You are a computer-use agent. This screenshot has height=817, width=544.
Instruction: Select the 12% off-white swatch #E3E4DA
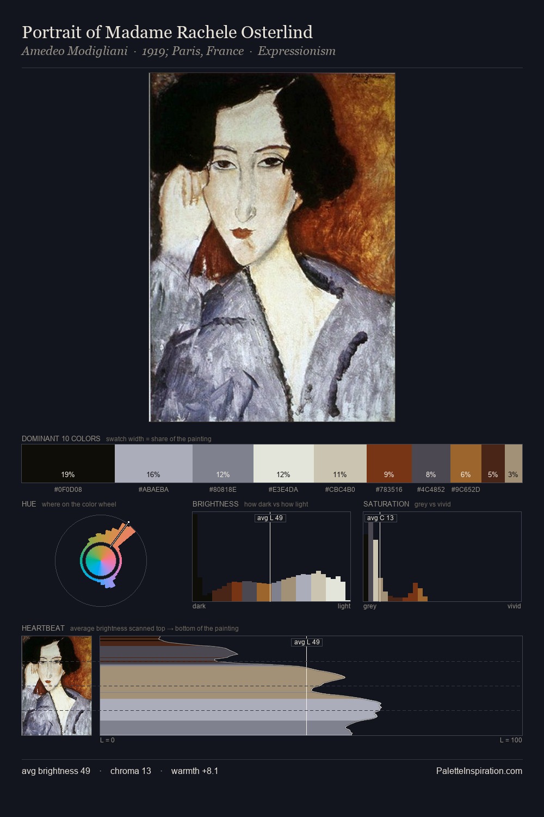283,464
